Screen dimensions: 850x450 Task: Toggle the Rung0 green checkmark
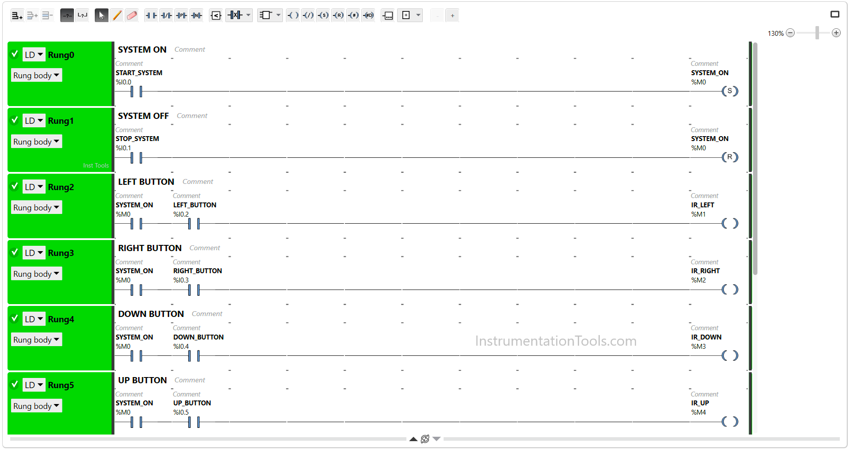pos(15,54)
